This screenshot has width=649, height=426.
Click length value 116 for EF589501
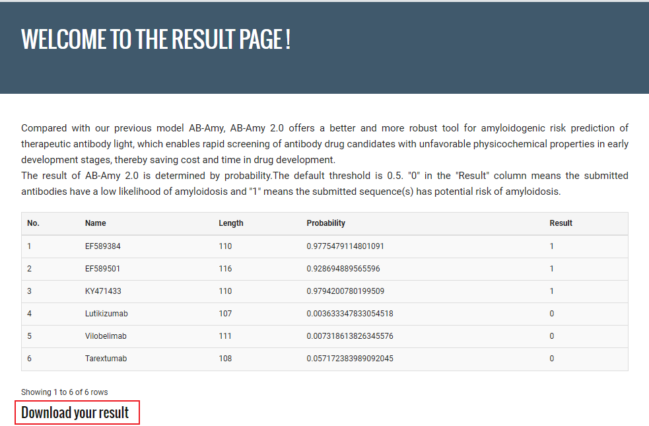(x=225, y=269)
